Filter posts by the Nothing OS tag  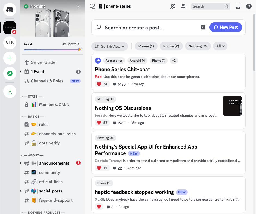coord(198,46)
